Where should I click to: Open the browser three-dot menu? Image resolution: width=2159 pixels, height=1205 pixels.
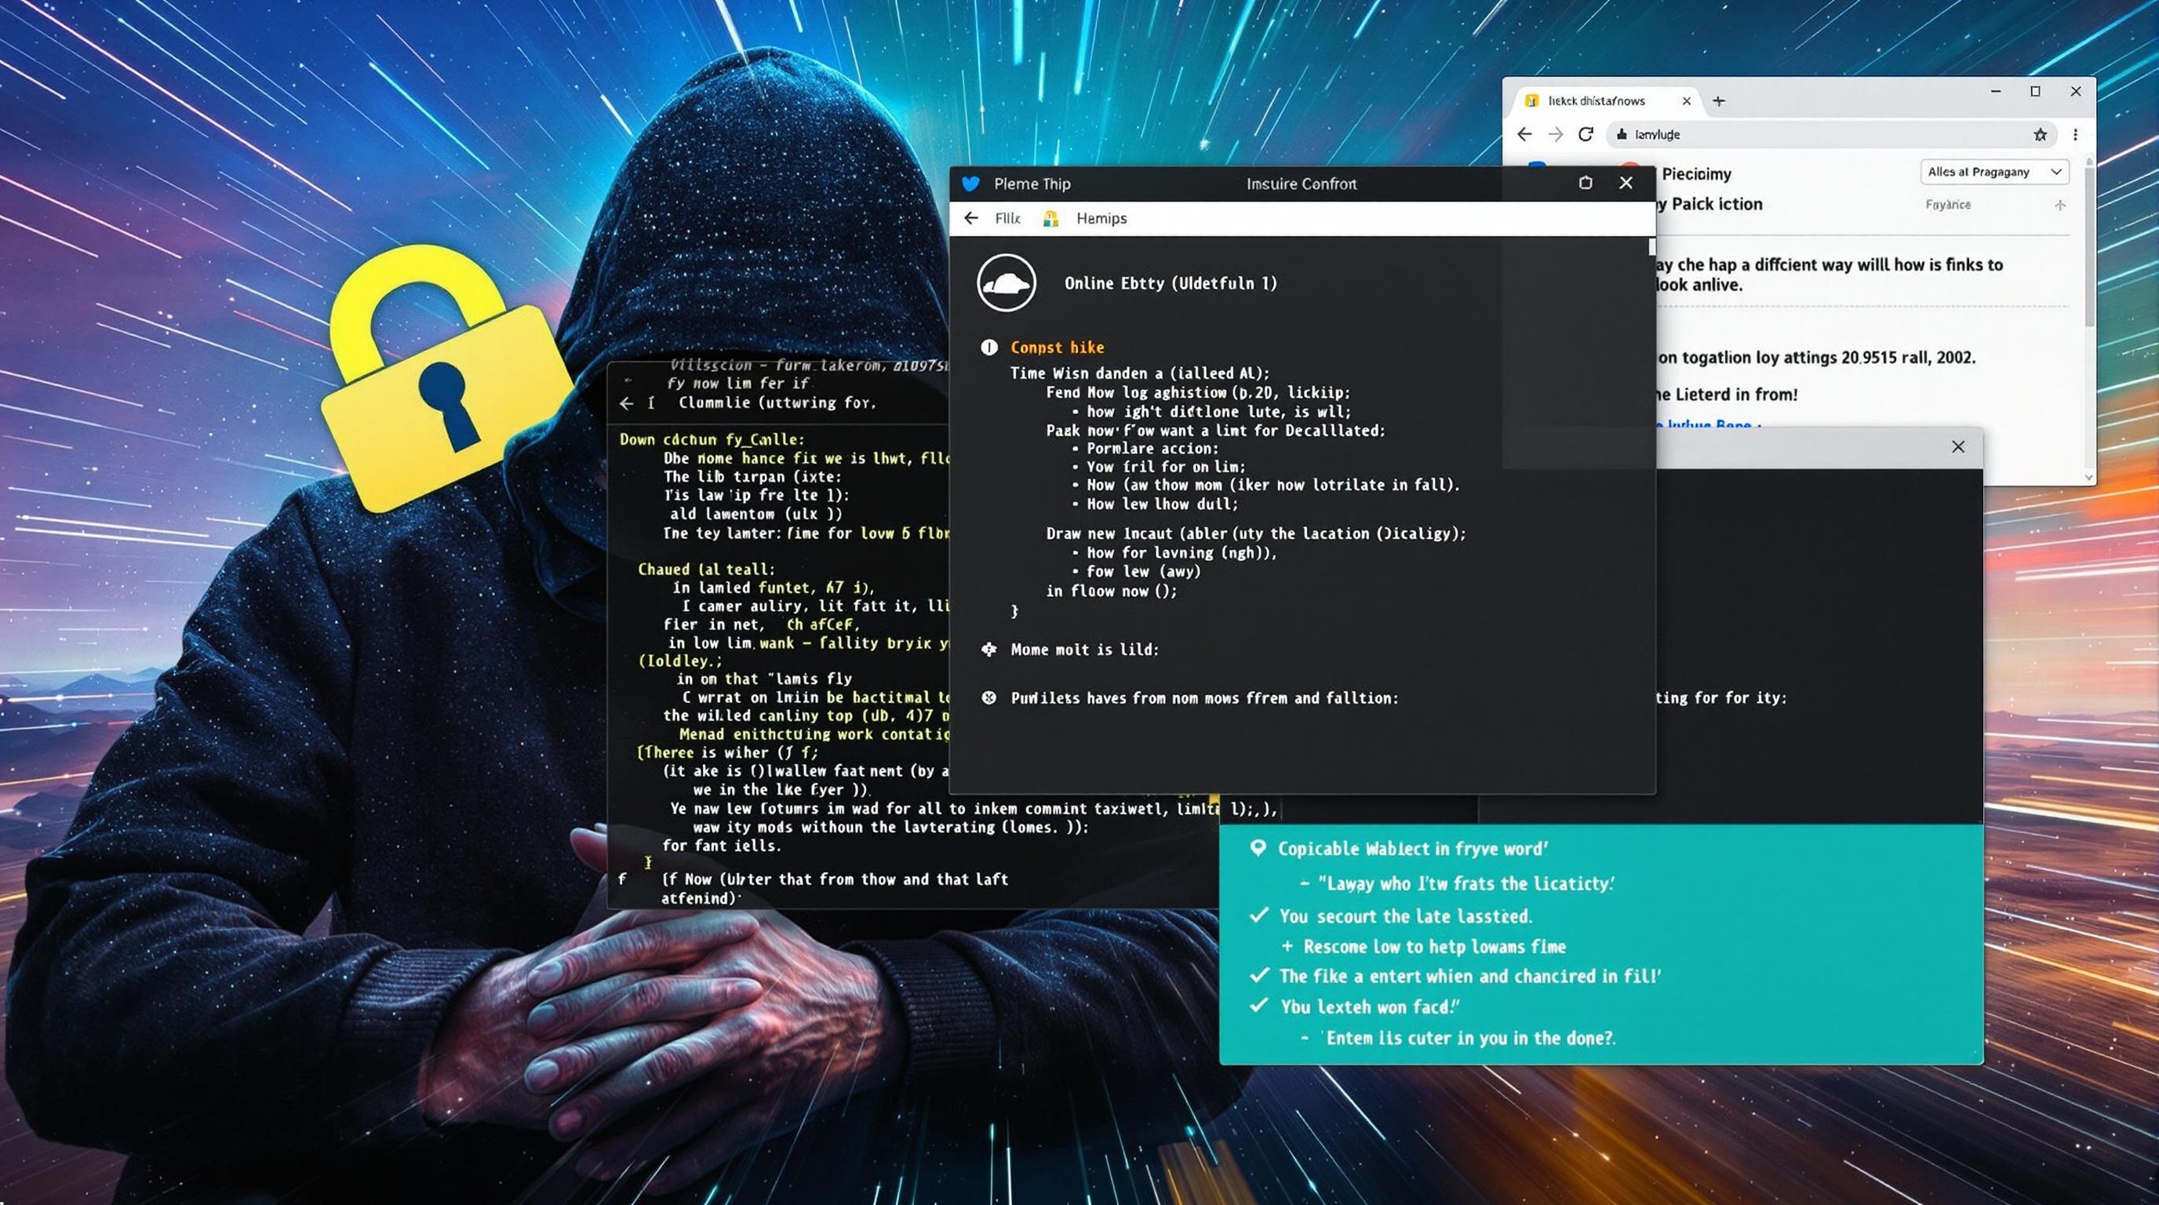2075,134
